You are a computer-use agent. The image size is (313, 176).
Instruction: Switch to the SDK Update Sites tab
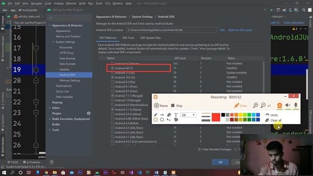(x=150, y=38)
